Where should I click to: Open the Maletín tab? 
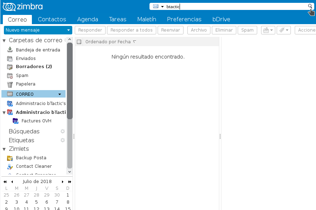tap(147, 19)
